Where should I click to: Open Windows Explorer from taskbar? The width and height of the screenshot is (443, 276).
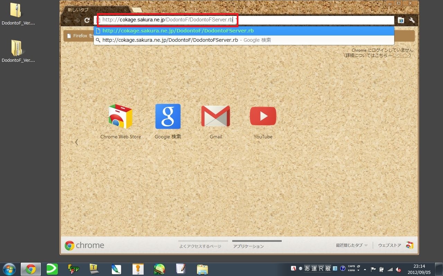point(202,269)
